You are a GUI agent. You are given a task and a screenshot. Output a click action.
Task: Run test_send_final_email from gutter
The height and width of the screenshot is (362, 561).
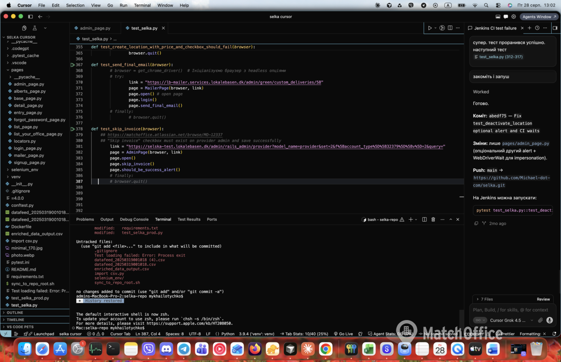(72, 65)
